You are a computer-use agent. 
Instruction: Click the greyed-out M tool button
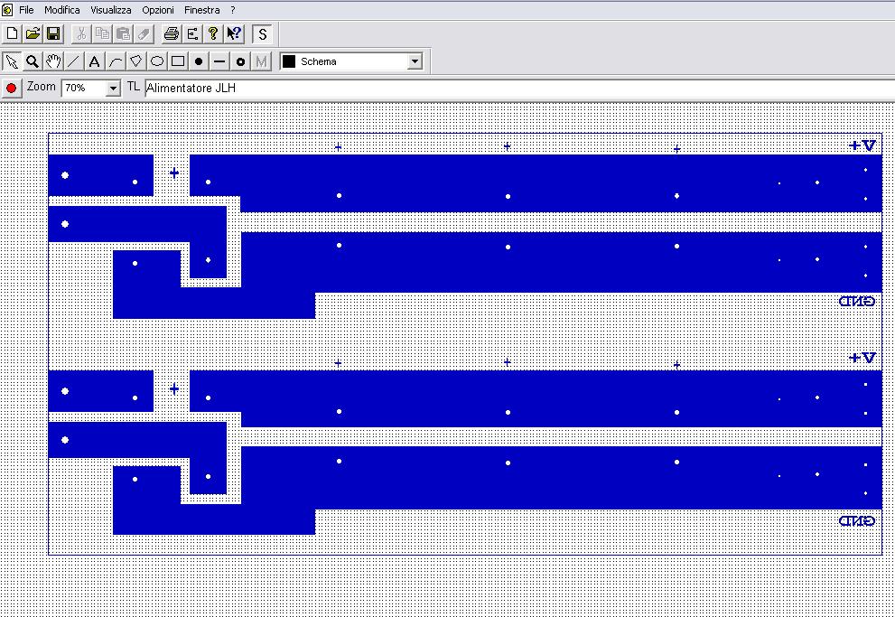coord(261,61)
